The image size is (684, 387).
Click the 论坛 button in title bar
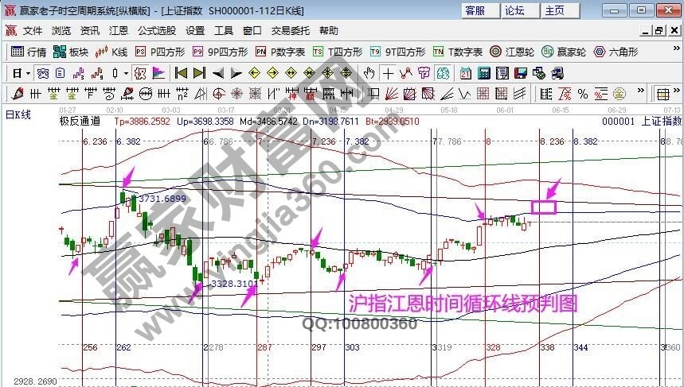click(x=514, y=10)
